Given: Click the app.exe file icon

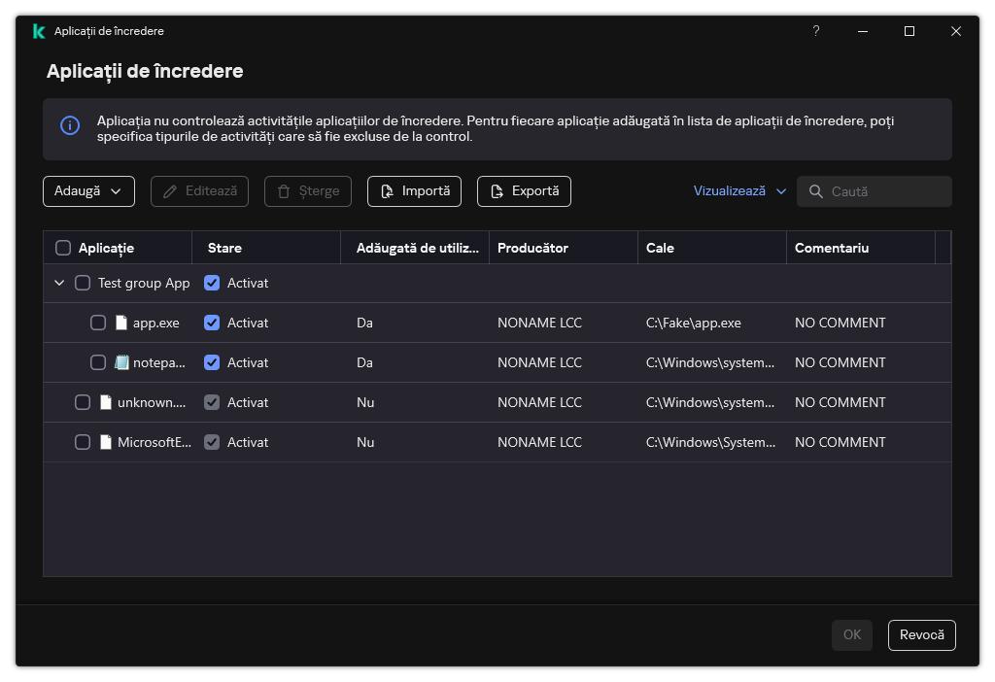Looking at the screenshot, I should click(x=121, y=323).
